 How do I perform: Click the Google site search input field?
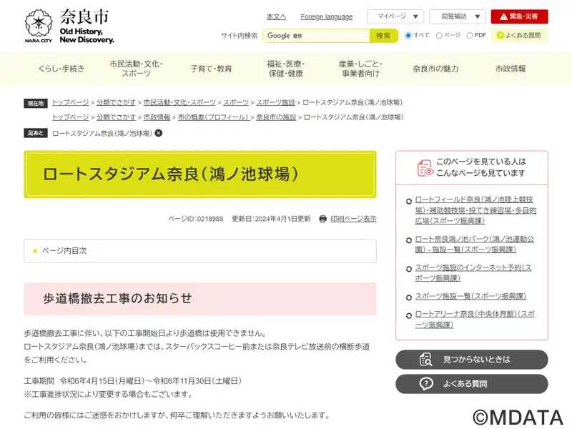[316, 36]
